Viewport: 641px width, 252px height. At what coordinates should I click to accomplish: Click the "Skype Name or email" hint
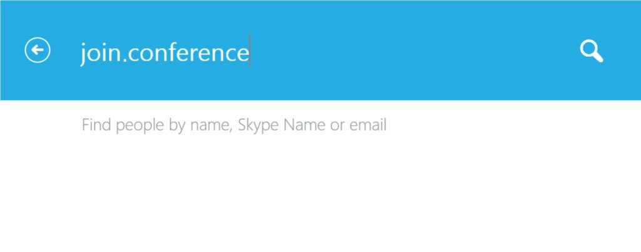[x=312, y=124]
